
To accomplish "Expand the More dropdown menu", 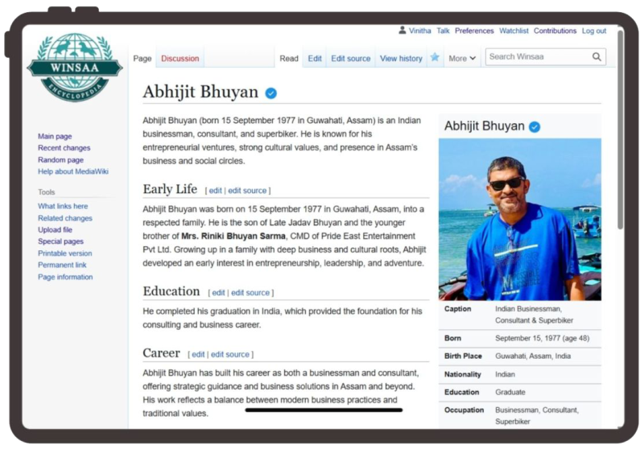I will pyautogui.click(x=462, y=58).
